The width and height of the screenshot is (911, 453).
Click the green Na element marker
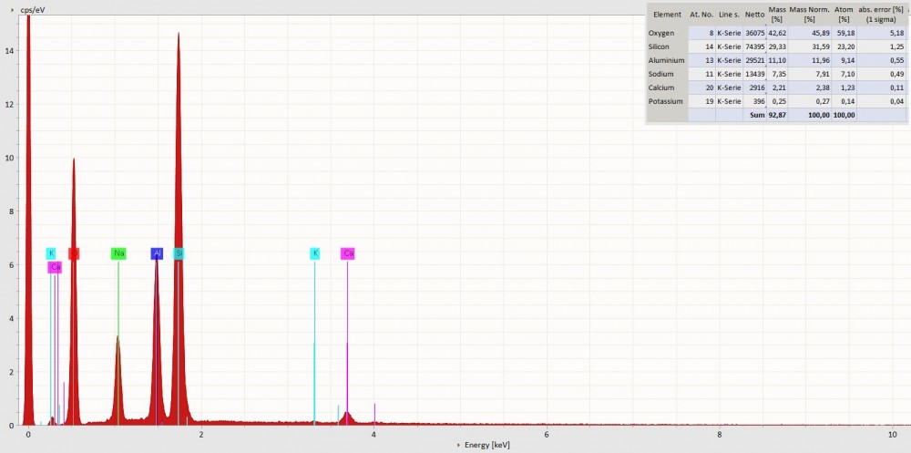118,253
